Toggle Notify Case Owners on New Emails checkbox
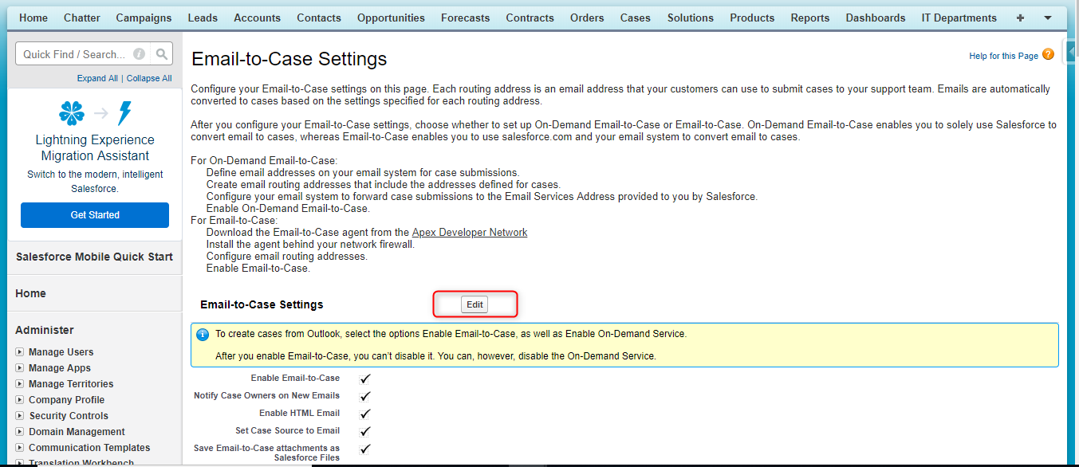The image size is (1079, 467). click(365, 396)
